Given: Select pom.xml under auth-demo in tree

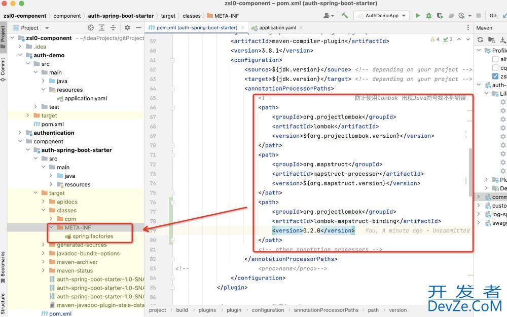Looking at the screenshot, I should (52, 124).
